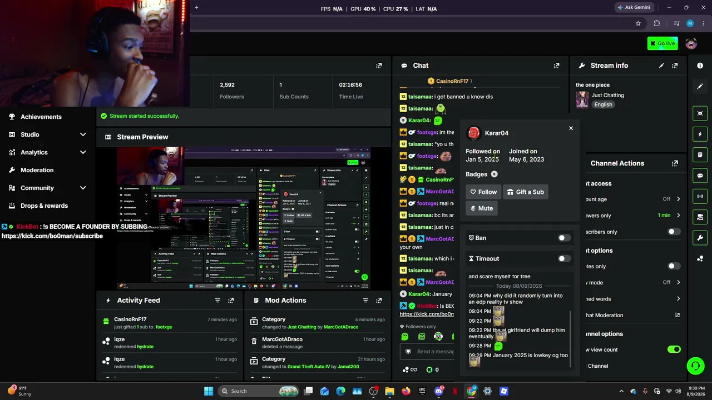Open a new browser tab

[196, 8]
